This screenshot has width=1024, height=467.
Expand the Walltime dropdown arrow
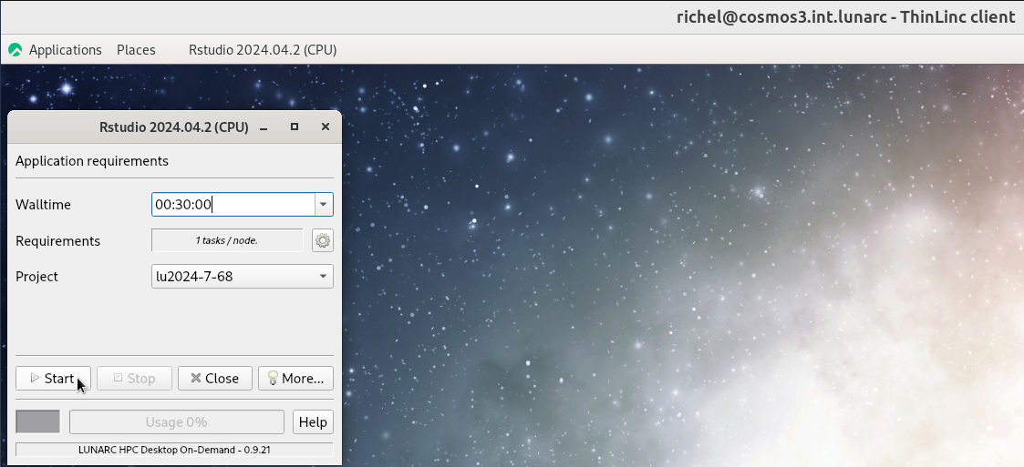coord(323,205)
